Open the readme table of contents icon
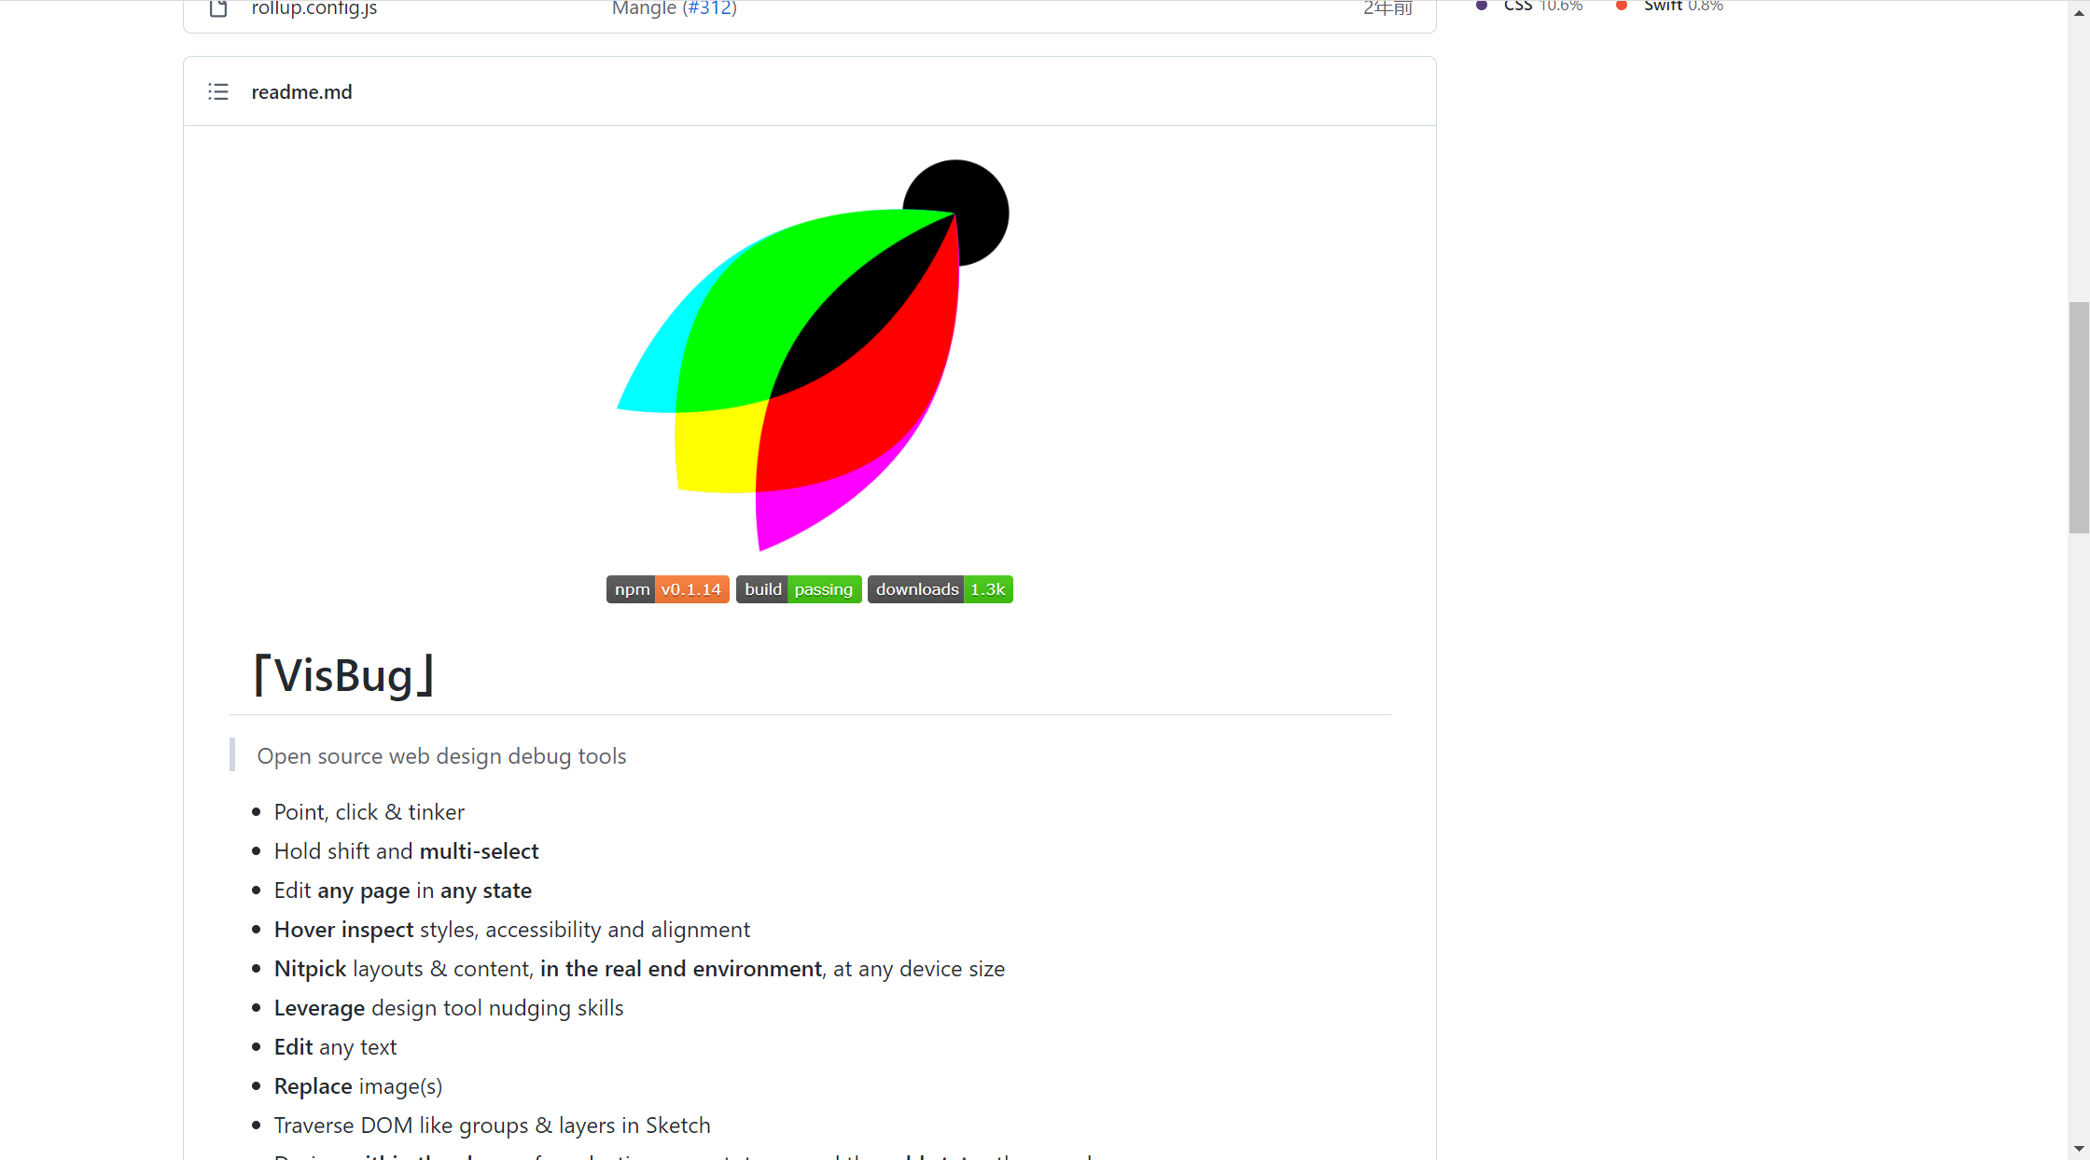 [217, 91]
